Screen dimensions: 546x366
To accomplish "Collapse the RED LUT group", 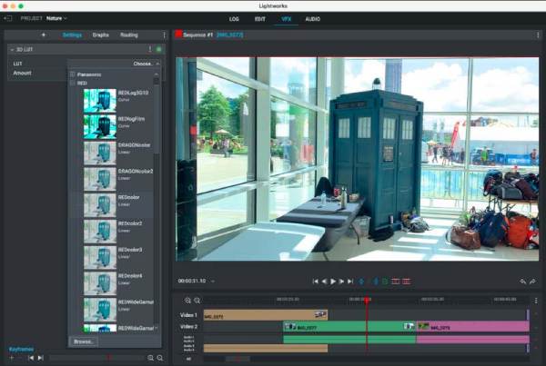I will click(73, 83).
